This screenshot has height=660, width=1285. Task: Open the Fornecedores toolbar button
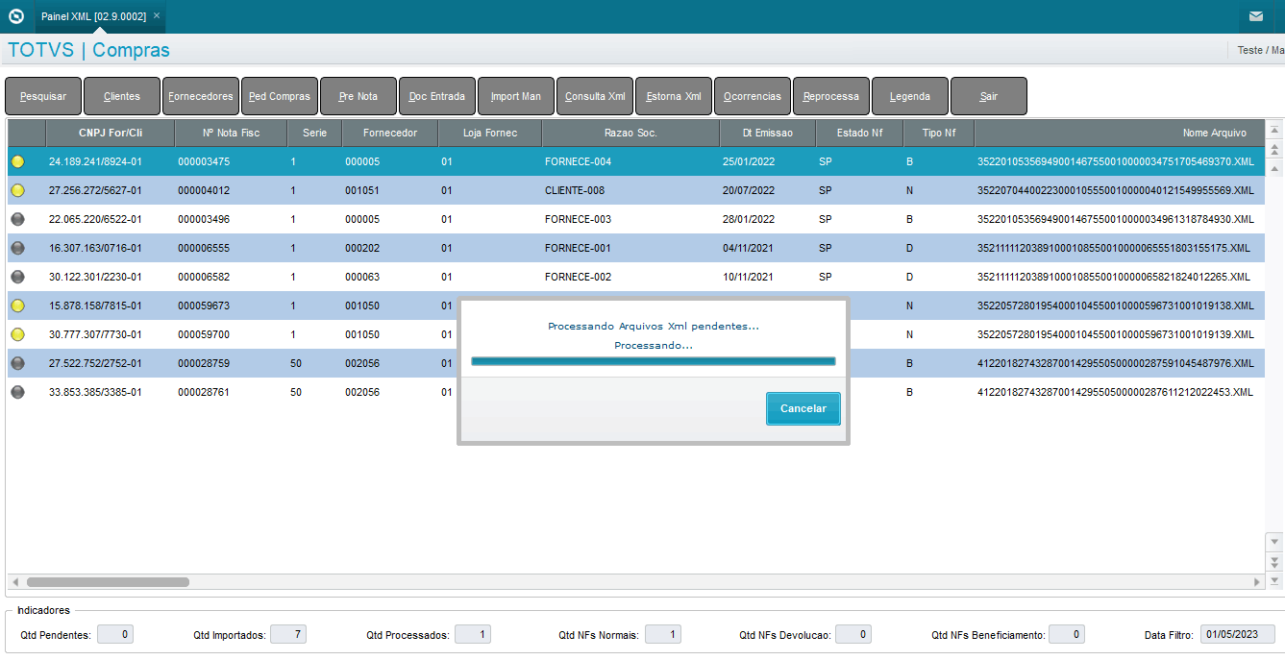pos(201,96)
